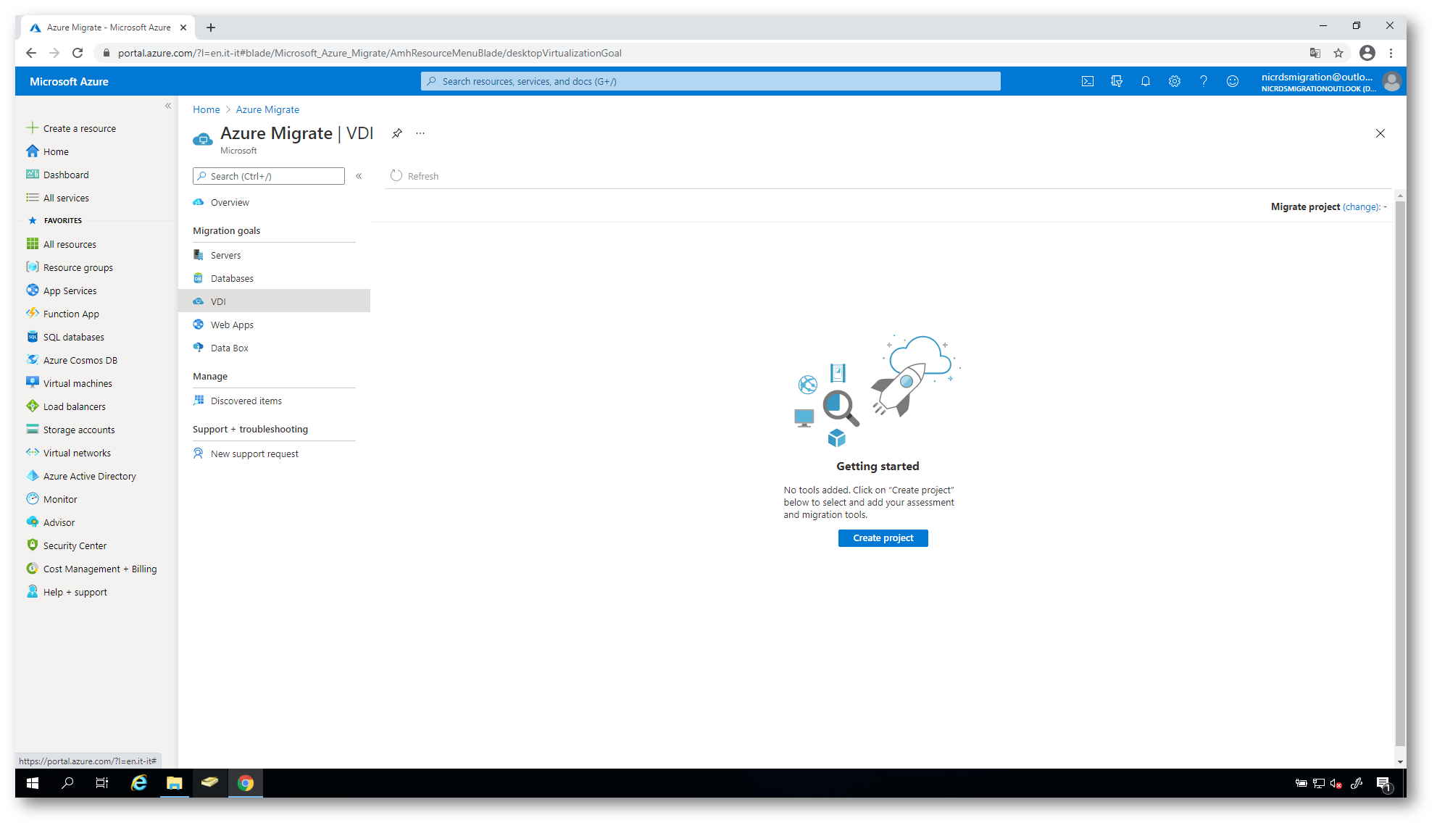1437x828 pixels.
Task: Click the Notifications bell icon
Action: tap(1146, 81)
